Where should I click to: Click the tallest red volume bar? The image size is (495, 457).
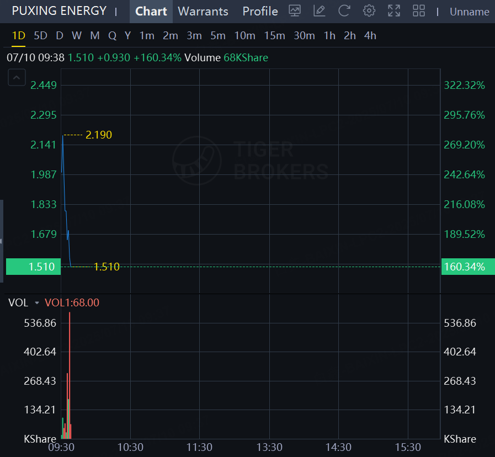[70, 375]
